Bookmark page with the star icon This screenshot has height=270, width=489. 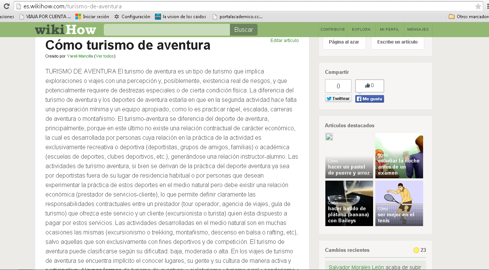[x=478, y=6]
